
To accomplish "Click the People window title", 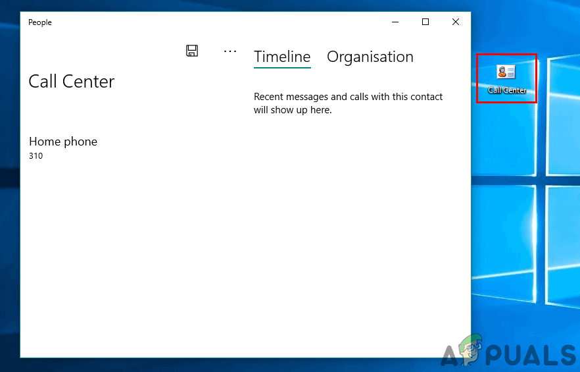I will 40,22.
